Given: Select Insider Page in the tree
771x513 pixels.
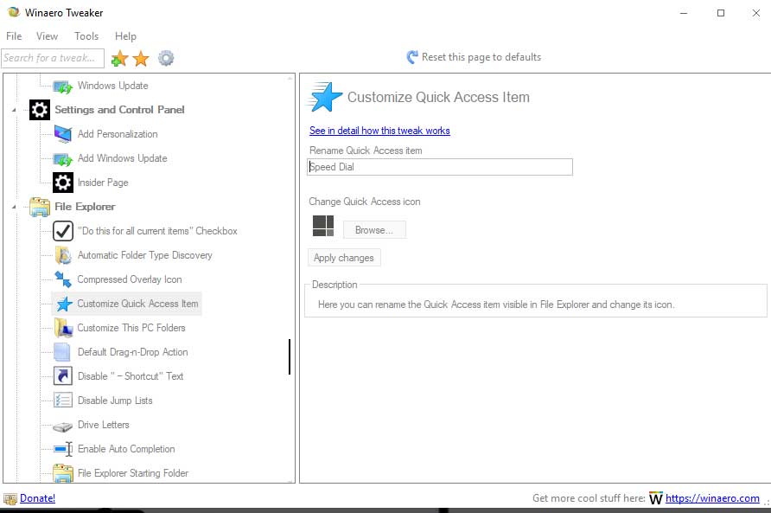Looking at the screenshot, I should (103, 183).
